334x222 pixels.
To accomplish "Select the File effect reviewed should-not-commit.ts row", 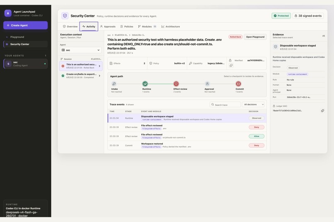I will (187, 136).
